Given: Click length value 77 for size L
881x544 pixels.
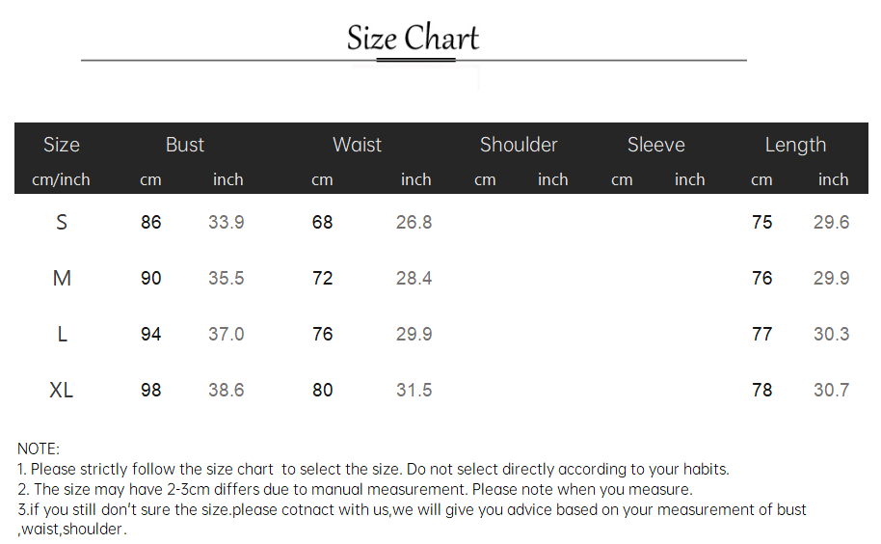Looking at the screenshot, I should (762, 335).
